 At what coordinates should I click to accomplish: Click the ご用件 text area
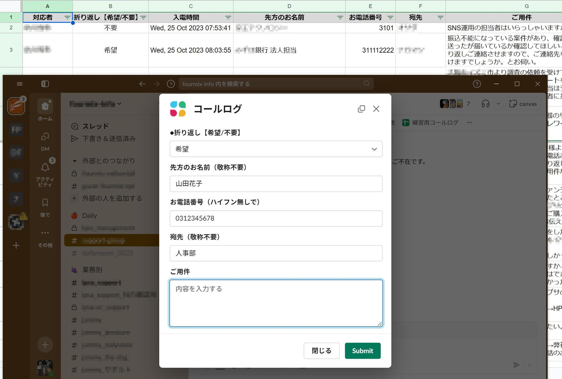click(x=276, y=303)
